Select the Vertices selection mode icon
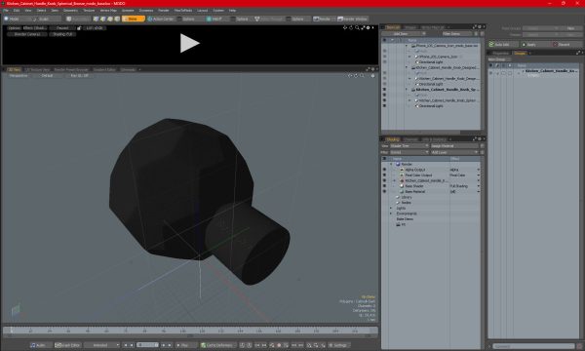The width and height of the screenshot is (585, 351). tap(96, 19)
